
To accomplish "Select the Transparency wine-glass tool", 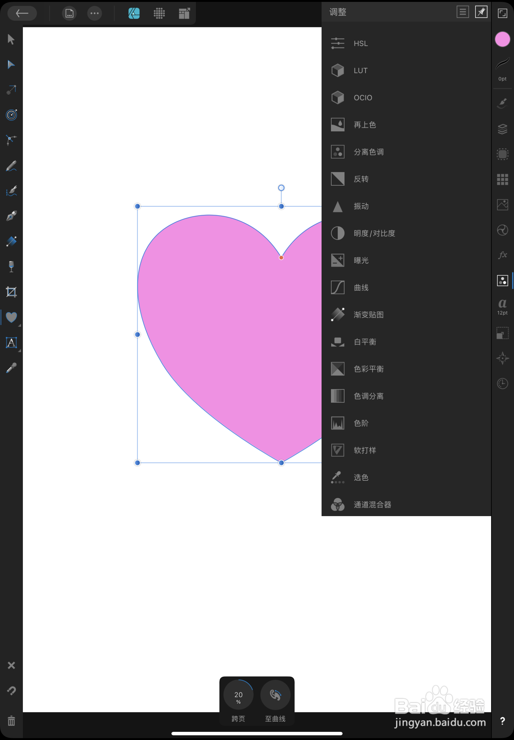I will pyautogui.click(x=11, y=267).
